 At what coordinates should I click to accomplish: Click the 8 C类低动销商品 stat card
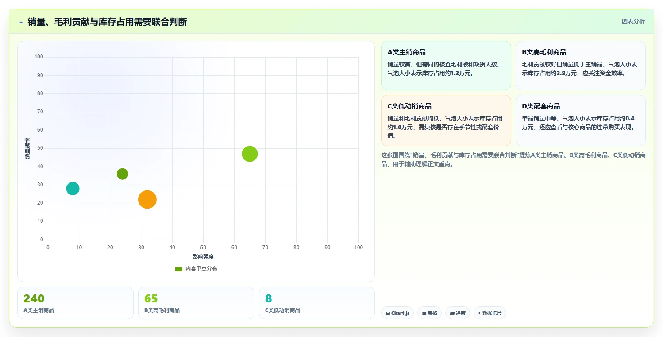[x=317, y=303]
